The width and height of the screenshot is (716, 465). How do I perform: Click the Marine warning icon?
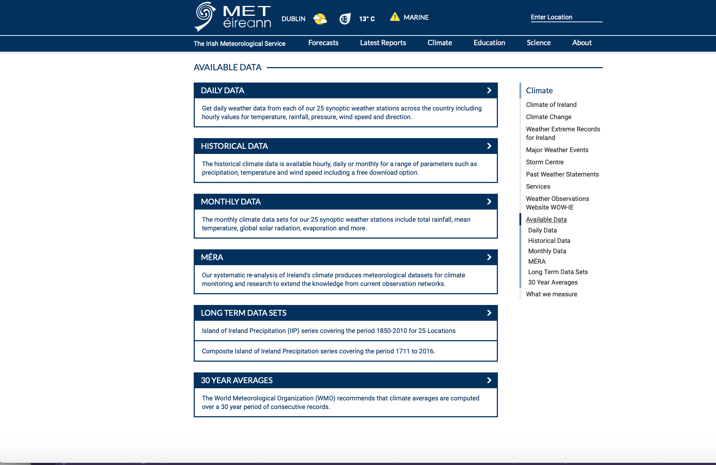[394, 17]
